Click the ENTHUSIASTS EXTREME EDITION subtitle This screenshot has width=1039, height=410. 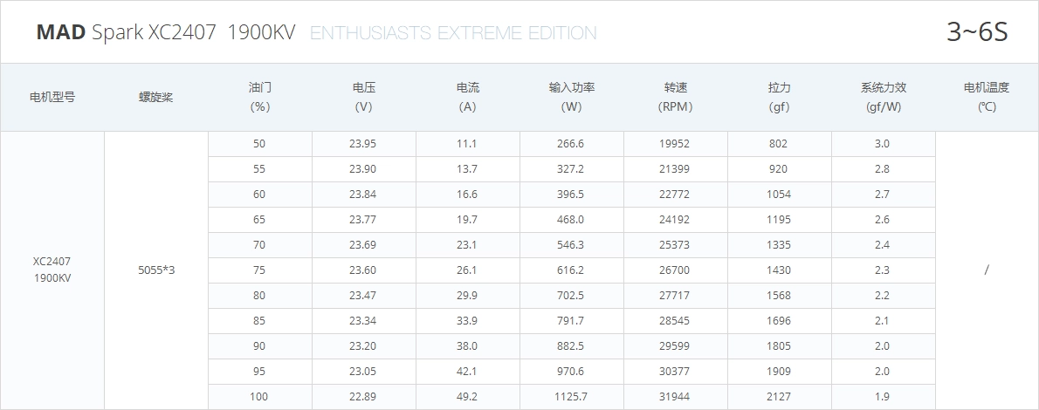(453, 33)
